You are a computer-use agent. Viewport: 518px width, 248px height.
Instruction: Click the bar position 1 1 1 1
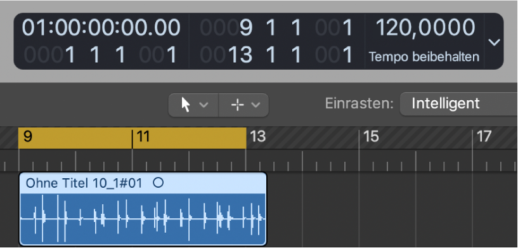pos(101,55)
